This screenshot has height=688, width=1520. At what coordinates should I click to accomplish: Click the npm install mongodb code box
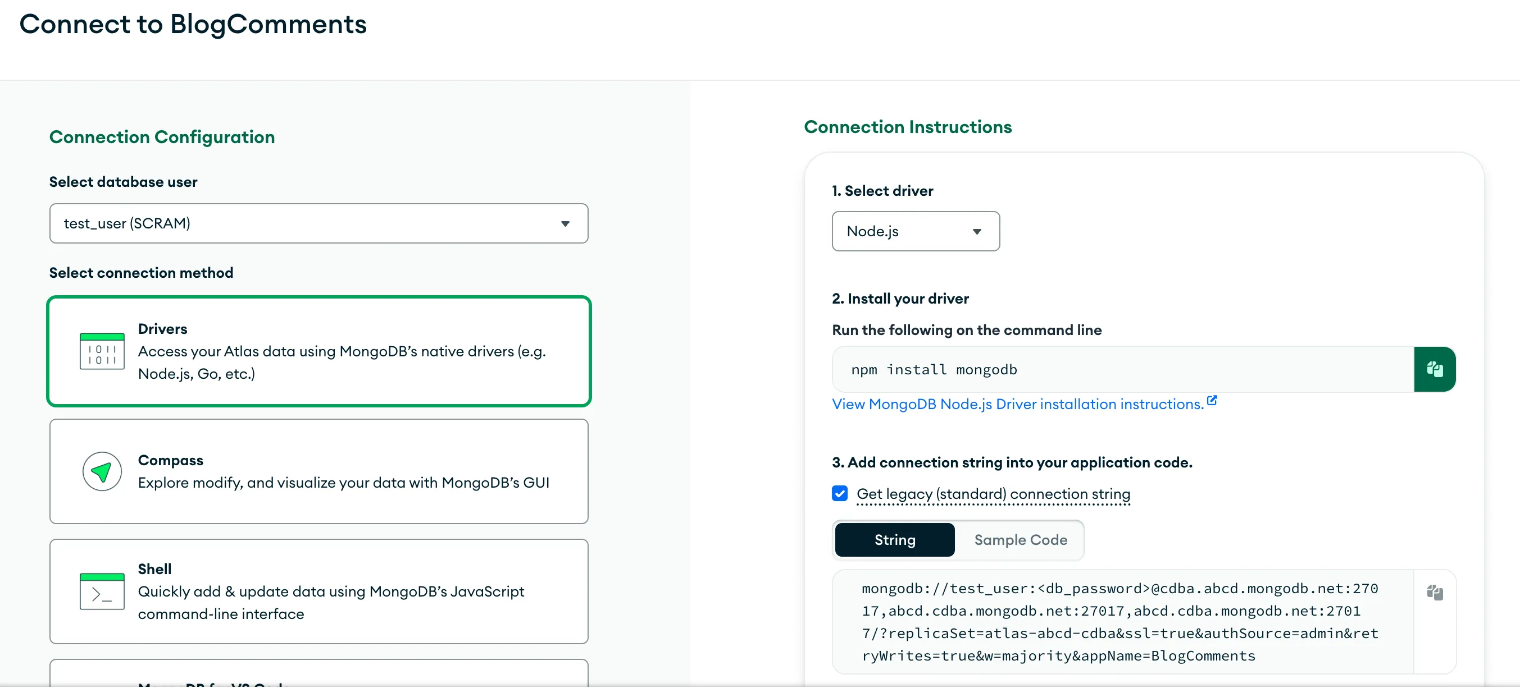(1121, 370)
